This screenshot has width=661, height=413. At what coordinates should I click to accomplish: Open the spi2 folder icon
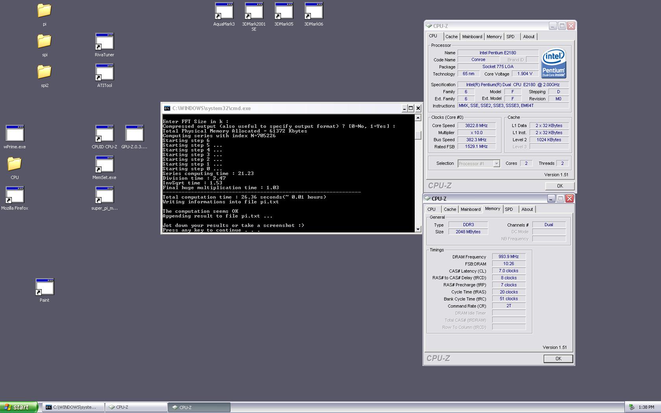click(44, 72)
